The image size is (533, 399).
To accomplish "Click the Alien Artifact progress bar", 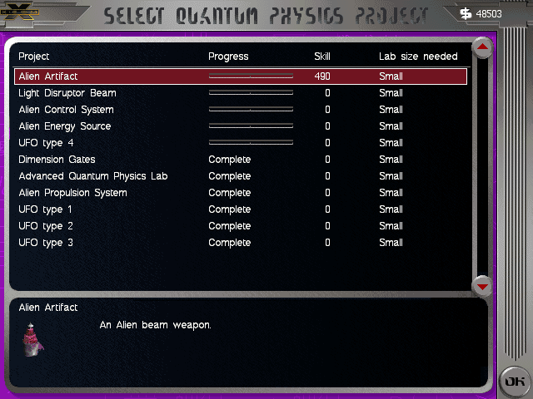I will tap(251, 76).
